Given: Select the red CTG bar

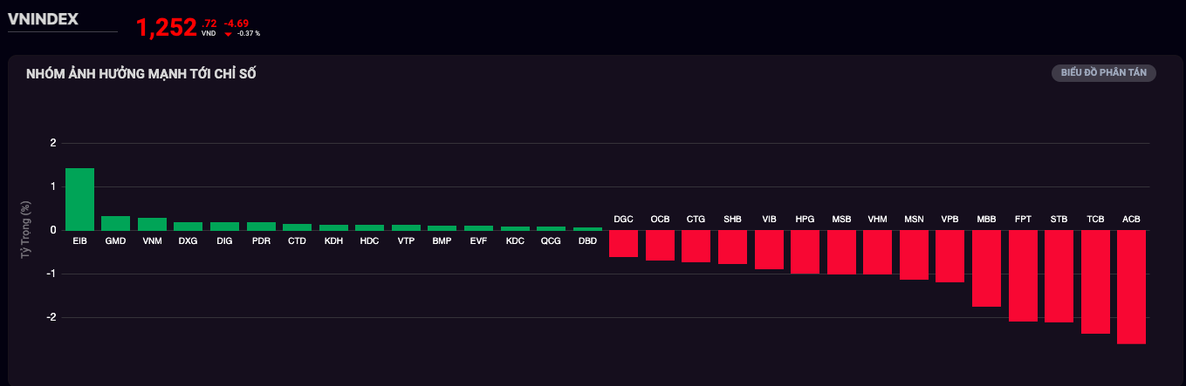Looking at the screenshot, I should click(x=696, y=246).
